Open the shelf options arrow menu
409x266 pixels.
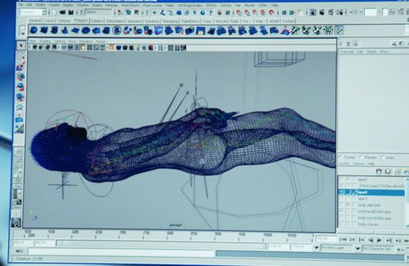[23, 34]
